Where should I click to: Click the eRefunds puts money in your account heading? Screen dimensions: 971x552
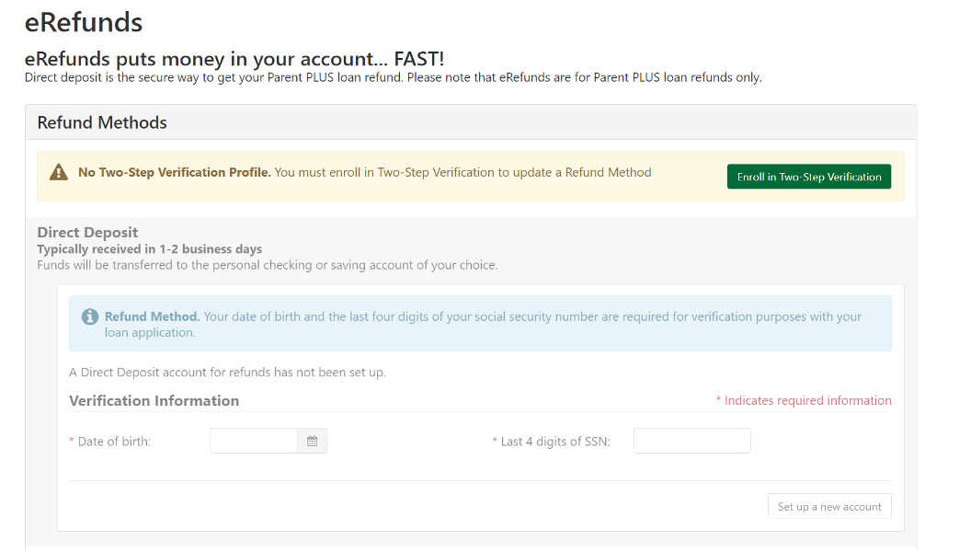point(234,59)
